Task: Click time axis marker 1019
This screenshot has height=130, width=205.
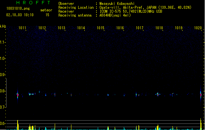Action: [179, 28]
